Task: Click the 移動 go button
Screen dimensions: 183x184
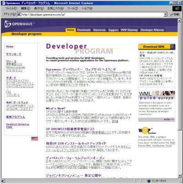Action: pos(175,14)
